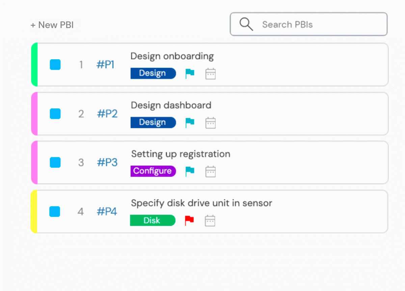Open the calendar icon for Design onboarding

211,73
